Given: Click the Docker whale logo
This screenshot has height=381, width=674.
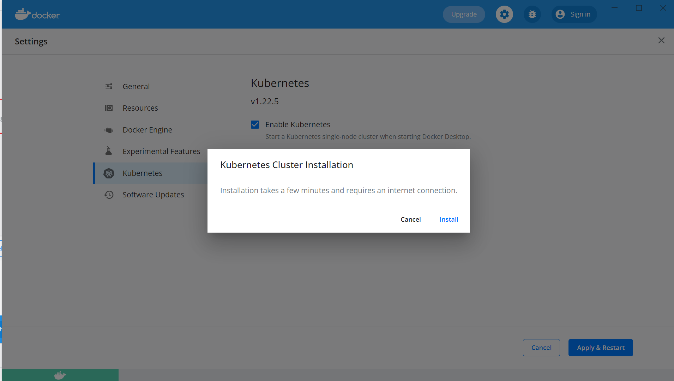Looking at the screenshot, I should [37, 14].
